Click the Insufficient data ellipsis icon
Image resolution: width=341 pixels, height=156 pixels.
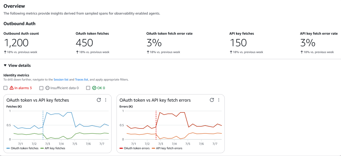47,88
